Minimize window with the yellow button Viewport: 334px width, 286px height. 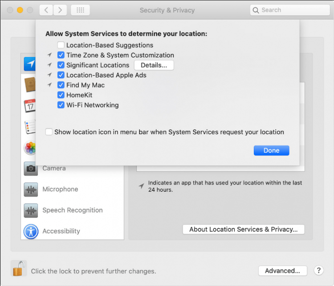pyautogui.click(x=20, y=10)
